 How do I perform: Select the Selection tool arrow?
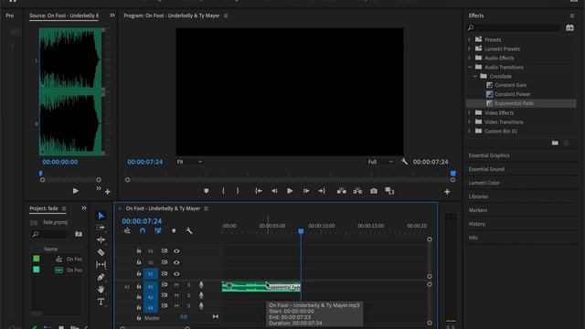101,216
